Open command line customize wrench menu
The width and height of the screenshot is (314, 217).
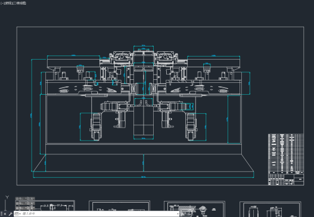10,214
